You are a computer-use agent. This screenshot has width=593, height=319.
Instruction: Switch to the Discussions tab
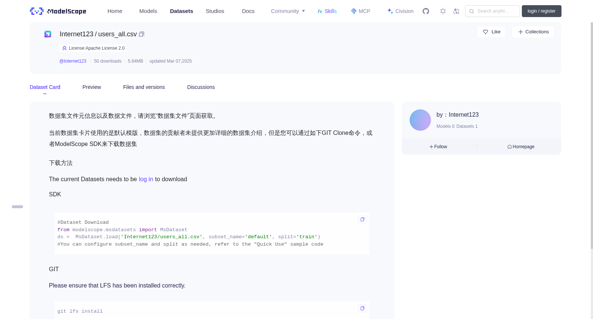pyautogui.click(x=201, y=87)
